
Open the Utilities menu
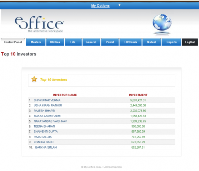(x=55, y=42)
